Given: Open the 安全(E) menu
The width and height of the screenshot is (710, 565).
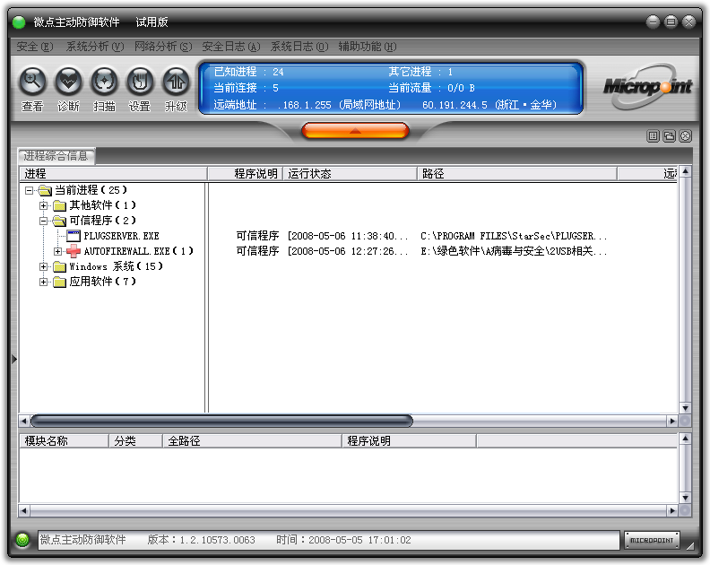Looking at the screenshot, I should (x=35, y=47).
